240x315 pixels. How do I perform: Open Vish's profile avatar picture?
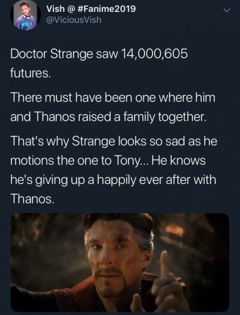point(25,16)
